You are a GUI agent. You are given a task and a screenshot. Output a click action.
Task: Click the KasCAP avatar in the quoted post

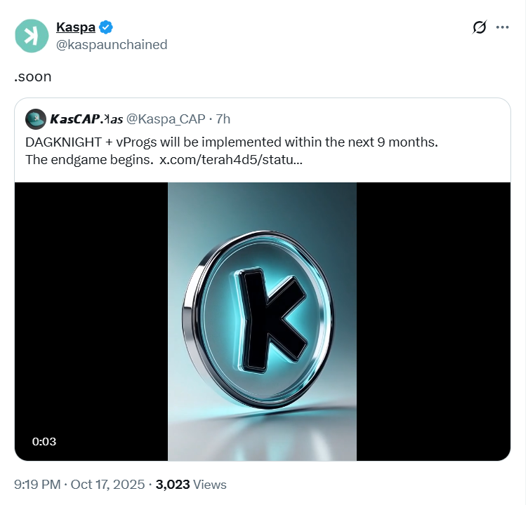click(36, 119)
